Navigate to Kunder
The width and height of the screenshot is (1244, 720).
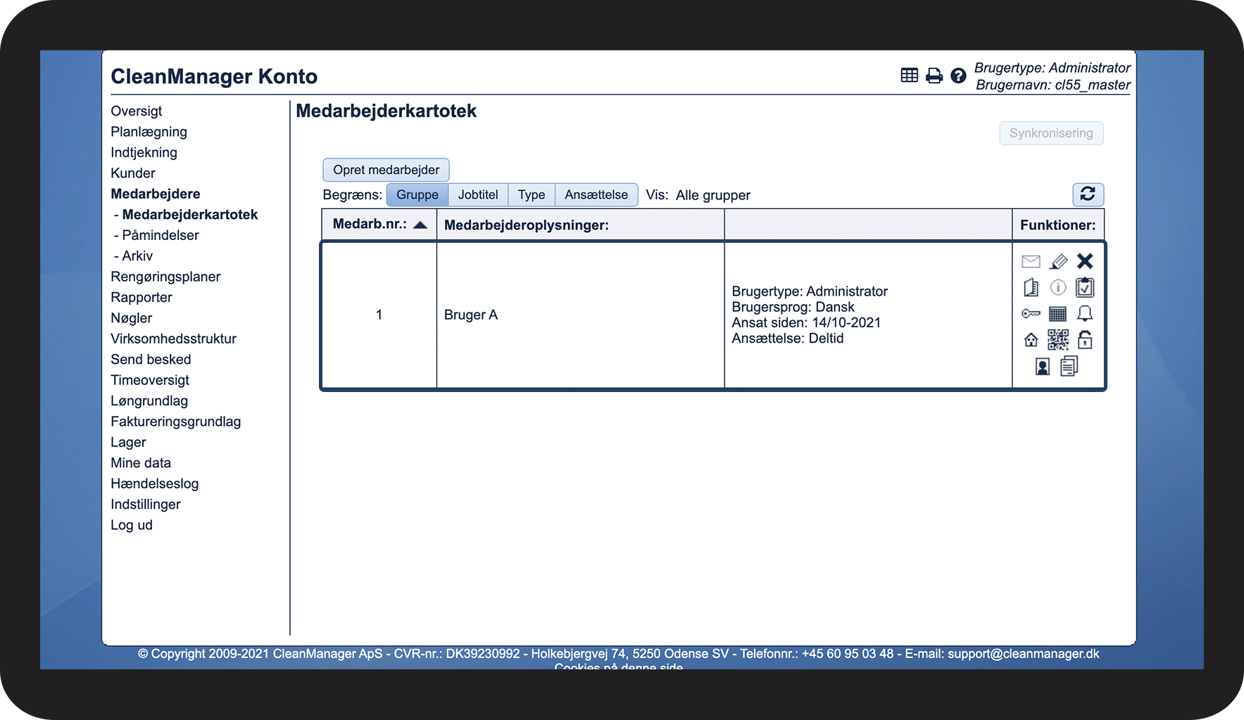(x=133, y=173)
